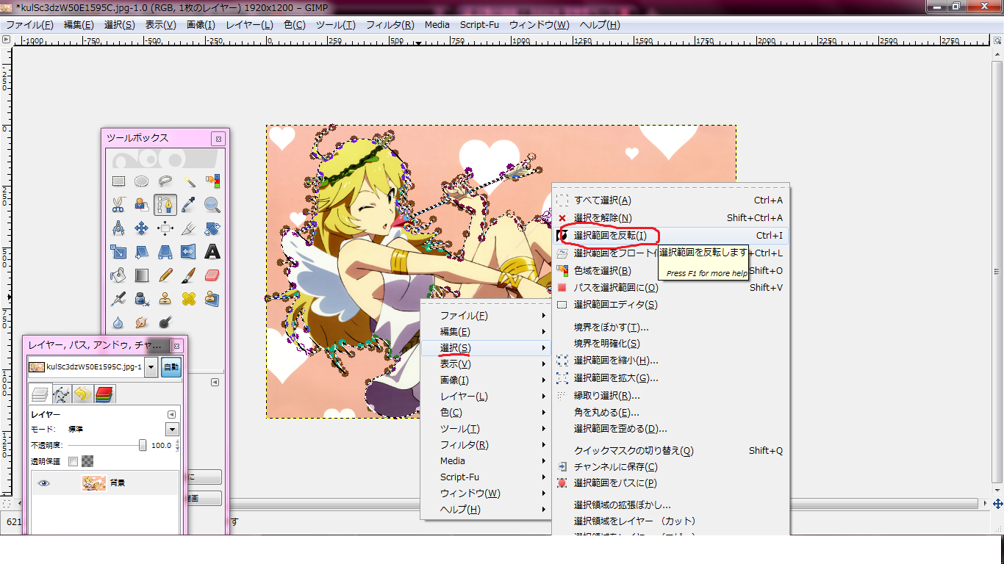Open the image selector dropdown kulSc3dzW50E1595C.jpg-1
This screenshot has height=564, width=1004.
151,367
